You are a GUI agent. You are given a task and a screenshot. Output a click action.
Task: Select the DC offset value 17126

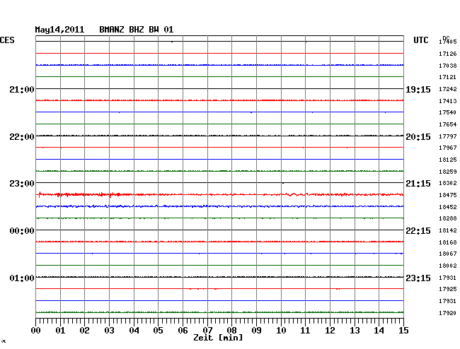448,54
